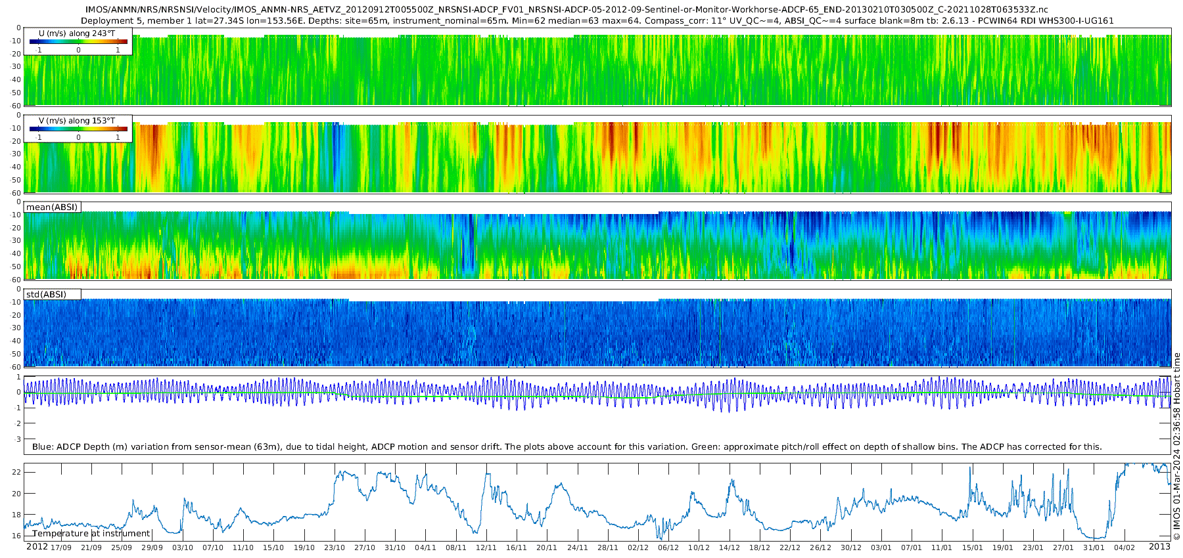
Task: Click the 23/10 date tick mark
Action: (x=335, y=547)
